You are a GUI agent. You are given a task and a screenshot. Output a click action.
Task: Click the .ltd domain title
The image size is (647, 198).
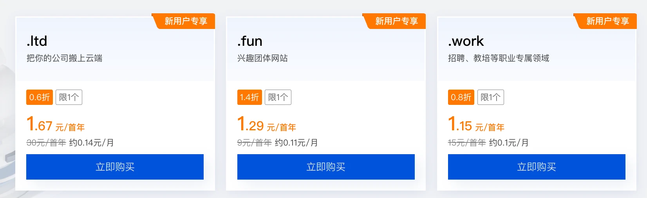click(37, 41)
